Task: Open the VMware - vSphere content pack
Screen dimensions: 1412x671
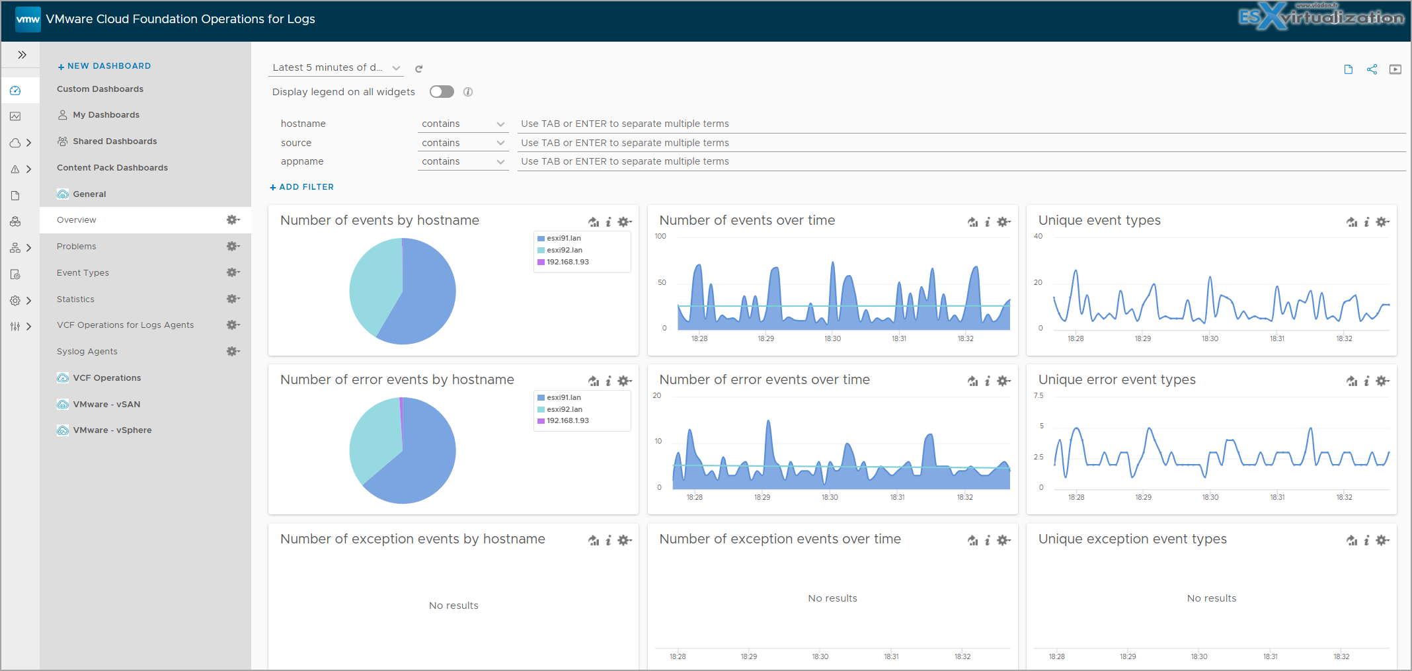Action: (x=112, y=430)
